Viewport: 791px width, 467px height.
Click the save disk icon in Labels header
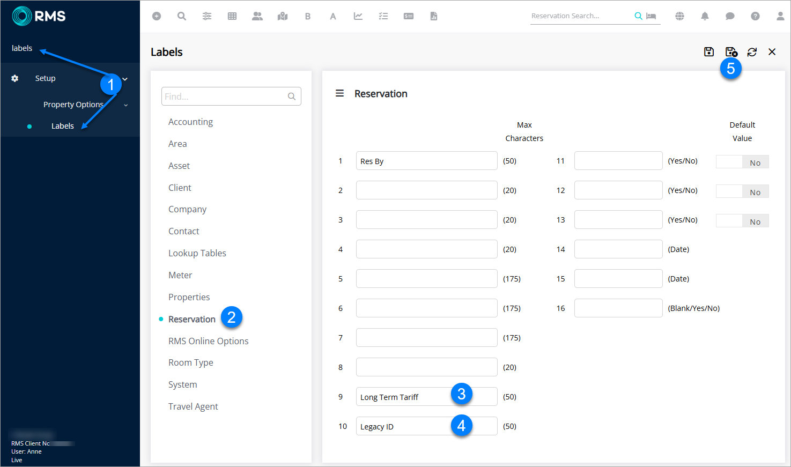[709, 51]
